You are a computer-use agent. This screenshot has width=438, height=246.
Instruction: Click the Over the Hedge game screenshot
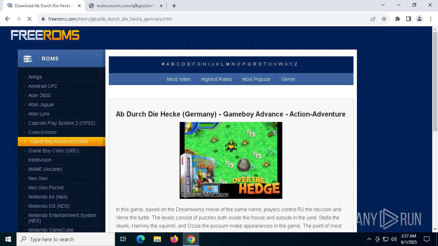pyautogui.click(x=231, y=160)
